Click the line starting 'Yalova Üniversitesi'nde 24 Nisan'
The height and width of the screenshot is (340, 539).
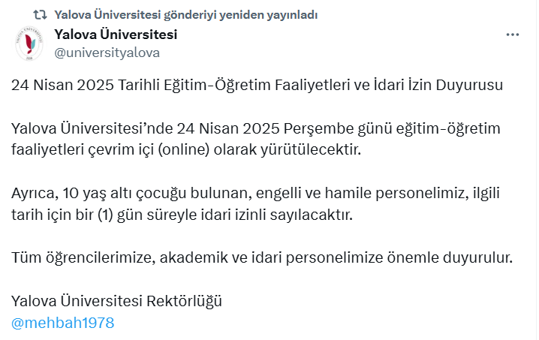click(x=256, y=128)
